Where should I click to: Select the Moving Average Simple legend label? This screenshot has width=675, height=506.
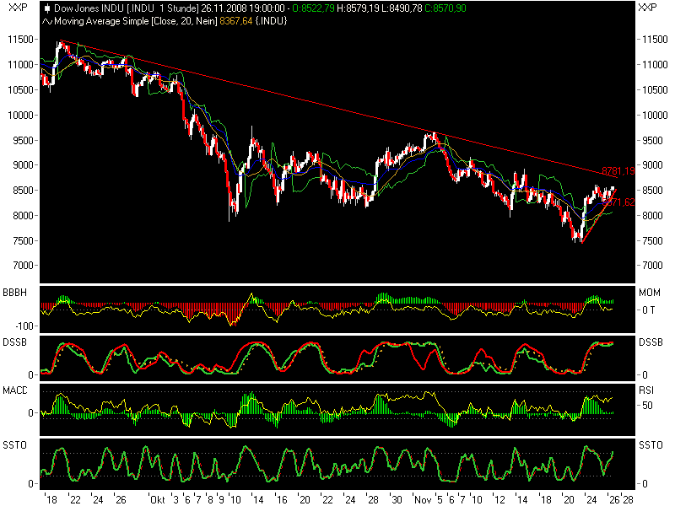pyautogui.click(x=135, y=21)
